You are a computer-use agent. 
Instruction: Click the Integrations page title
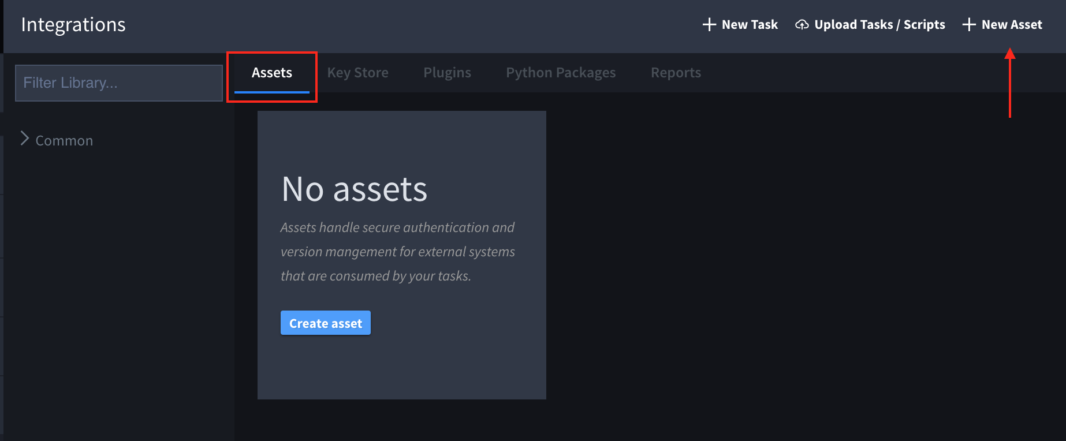tap(73, 25)
